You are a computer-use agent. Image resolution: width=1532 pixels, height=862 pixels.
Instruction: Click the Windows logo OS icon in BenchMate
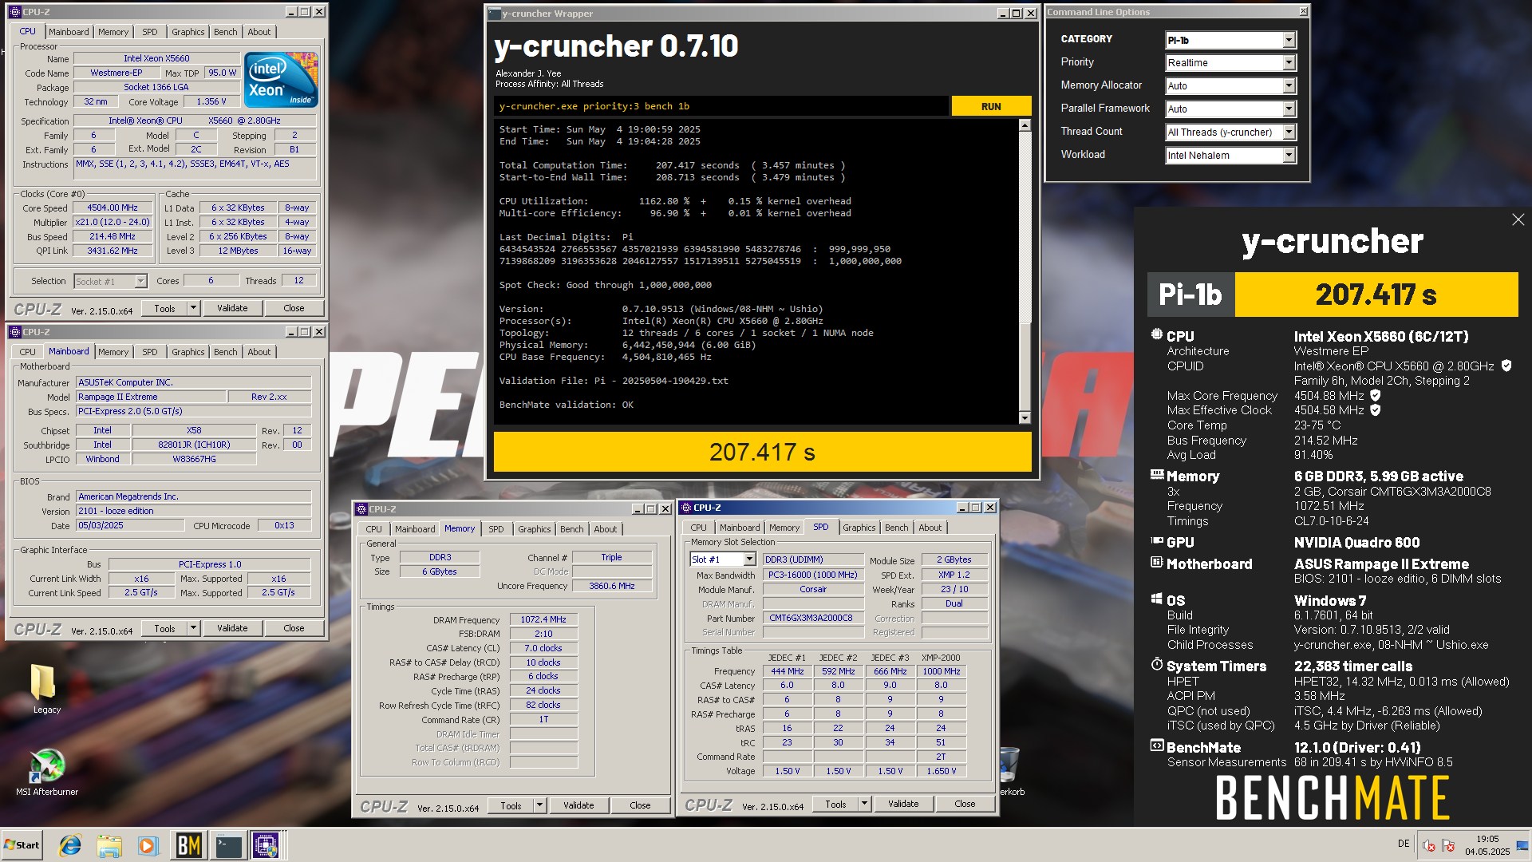click(1156, 599)
